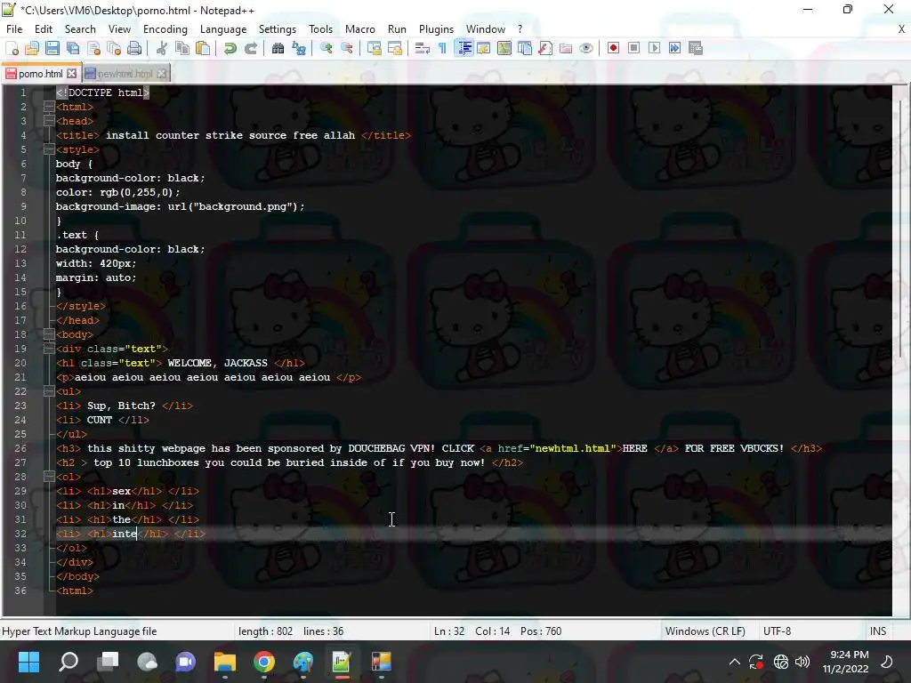
Task: Start macro recording with the red dot
Action: tap(613, 48)
